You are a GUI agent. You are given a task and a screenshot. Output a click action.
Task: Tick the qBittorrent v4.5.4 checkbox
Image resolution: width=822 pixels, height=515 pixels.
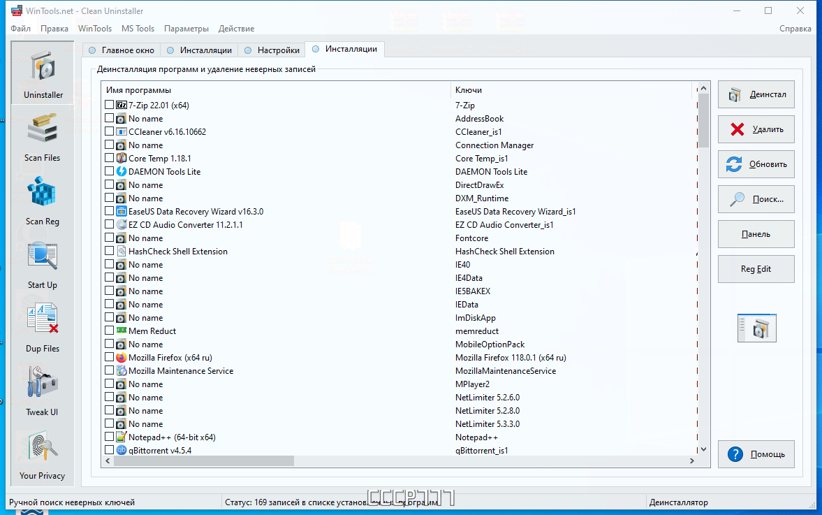pyautogui.click(x=109, y=449)
